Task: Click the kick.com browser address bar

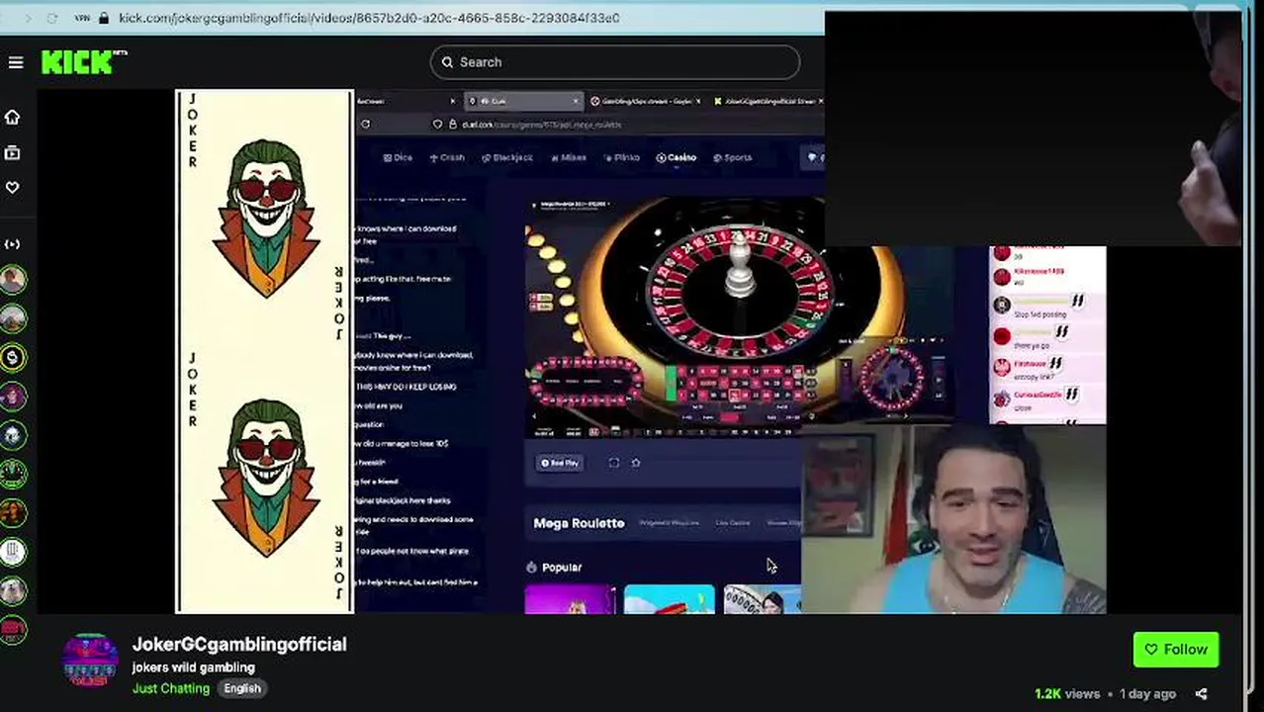Action: [368, 18]
